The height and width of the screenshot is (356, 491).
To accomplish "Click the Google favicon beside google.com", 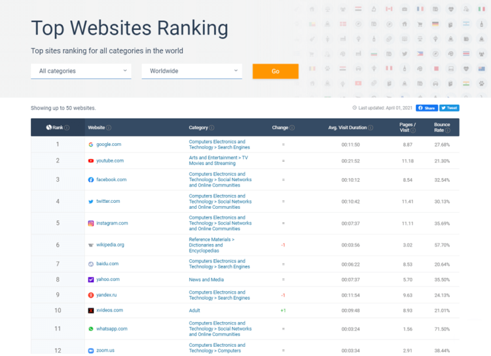I will click(91, 145).
